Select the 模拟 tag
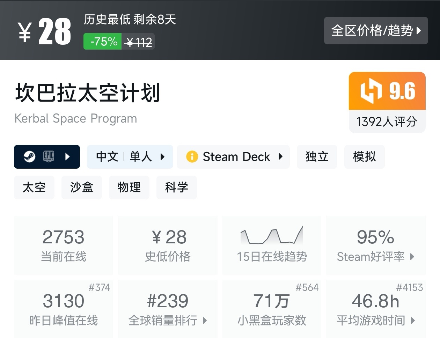The height and width of the screenshot is (338, 440). click(364, 157)
